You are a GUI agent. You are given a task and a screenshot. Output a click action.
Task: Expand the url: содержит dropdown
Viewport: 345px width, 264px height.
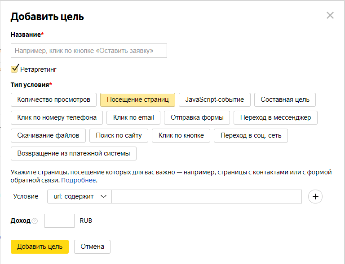pyautogui.click(x=80, y=196)
